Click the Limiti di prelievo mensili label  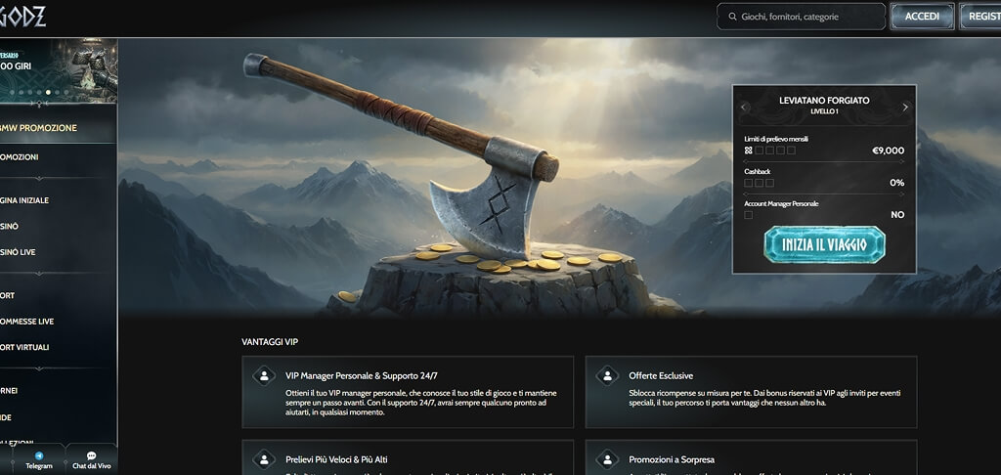[x=775, y=139]
